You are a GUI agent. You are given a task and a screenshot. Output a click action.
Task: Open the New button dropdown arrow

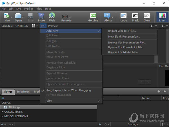[11, 17]
